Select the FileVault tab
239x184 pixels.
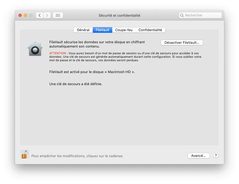pos(102,30)
